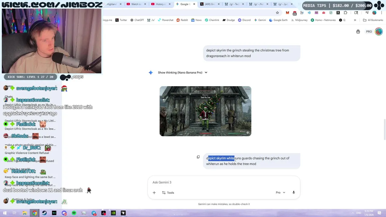Open the Home – Netmovies bookmark

(323, 20)
